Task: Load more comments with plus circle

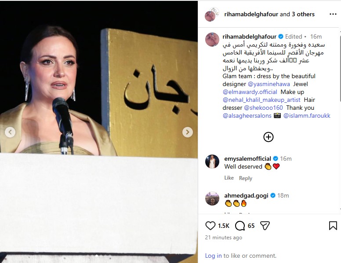Action: (268, 137)
